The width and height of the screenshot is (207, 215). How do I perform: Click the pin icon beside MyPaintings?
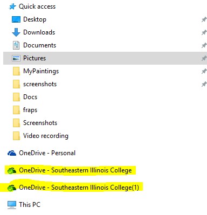point(204,71)
